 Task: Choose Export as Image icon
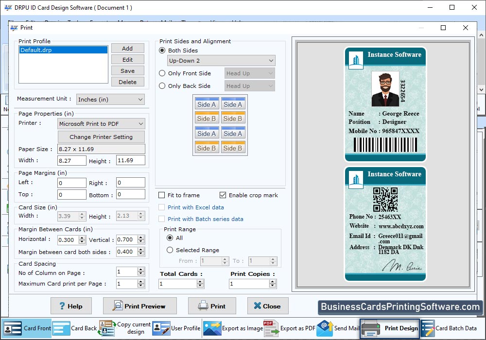pyautogui.click(x=212, y=328)
